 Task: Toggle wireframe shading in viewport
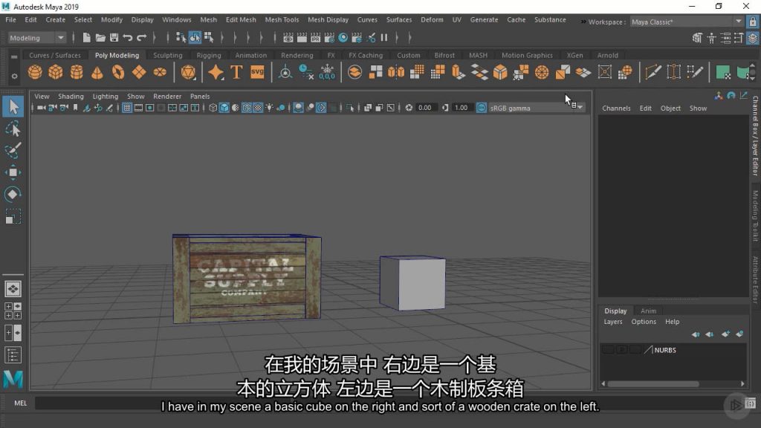[x=213, y=108]
